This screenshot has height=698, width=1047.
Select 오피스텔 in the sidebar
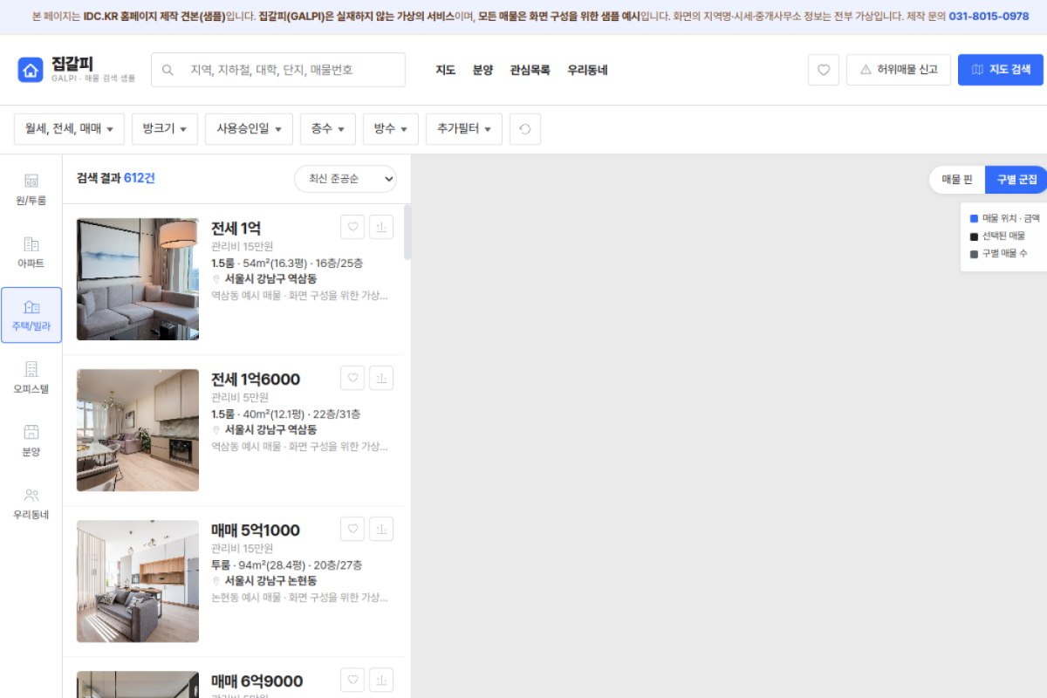click(x=31, y=378)
